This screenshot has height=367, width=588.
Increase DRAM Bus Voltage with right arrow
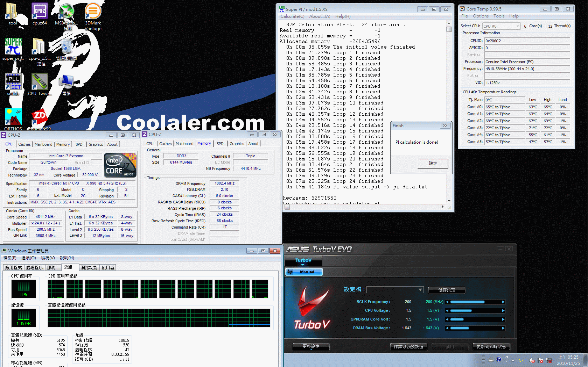tap(503, 328)
